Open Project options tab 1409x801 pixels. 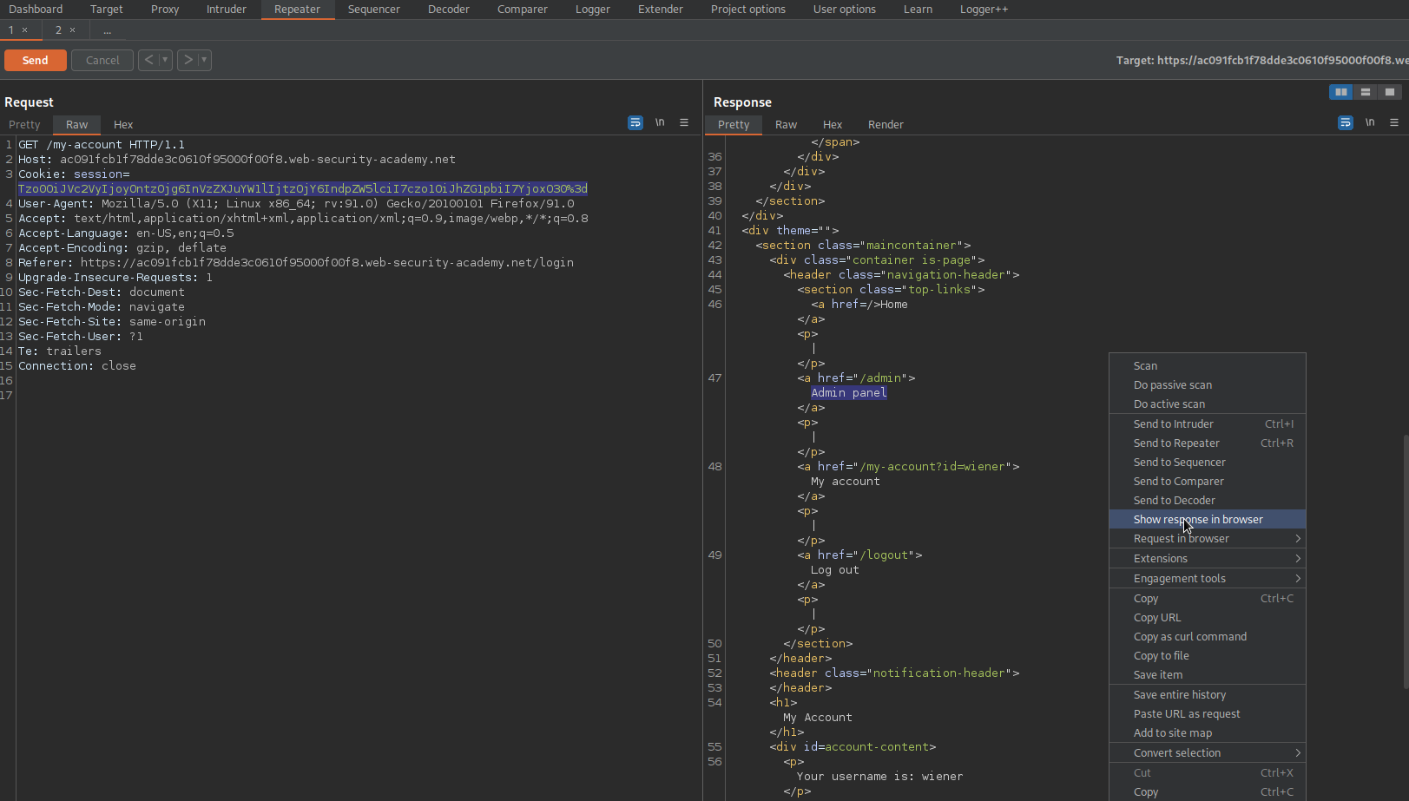748,10
